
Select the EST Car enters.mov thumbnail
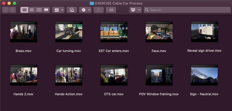[114, 32]
